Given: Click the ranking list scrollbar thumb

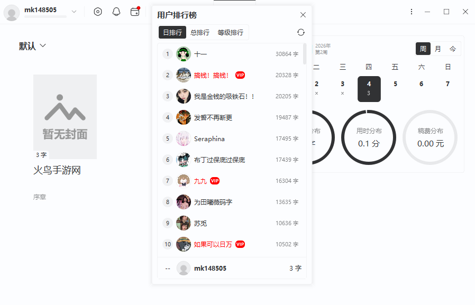Looking at the screenshot, I should click(x=305, y=54).
